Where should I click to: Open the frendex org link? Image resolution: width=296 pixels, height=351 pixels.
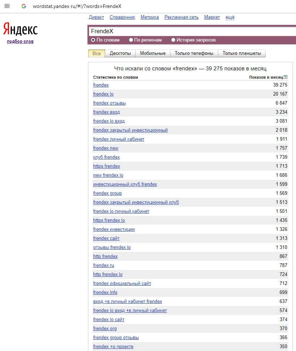[x=105, y=328]
